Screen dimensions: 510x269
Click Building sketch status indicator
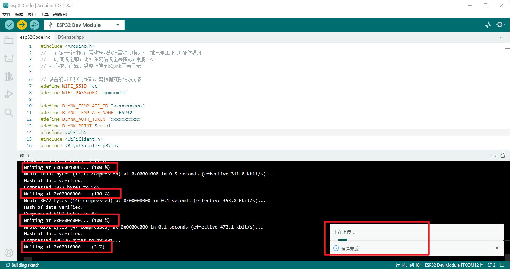click(23, 265)
